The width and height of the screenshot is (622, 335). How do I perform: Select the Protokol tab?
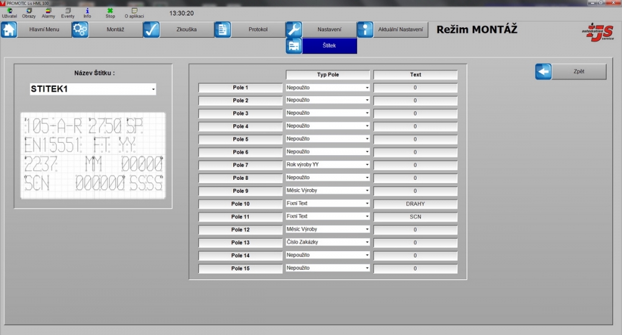coord(258,30)
